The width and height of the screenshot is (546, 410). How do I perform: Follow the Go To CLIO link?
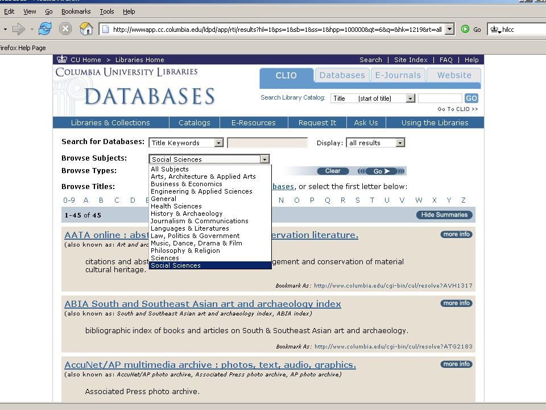(x=457, y=109)
